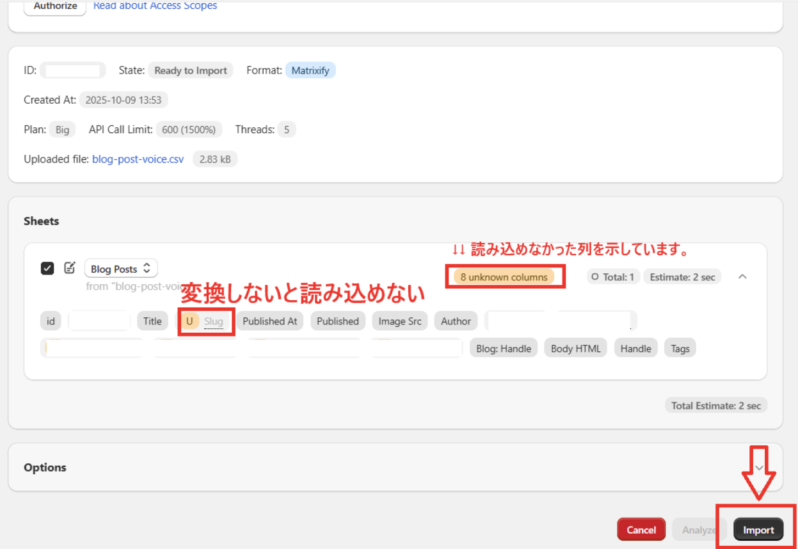Click the Tags column tag
This screenshot has width=798, height=549.
click(x=680, y=349)
